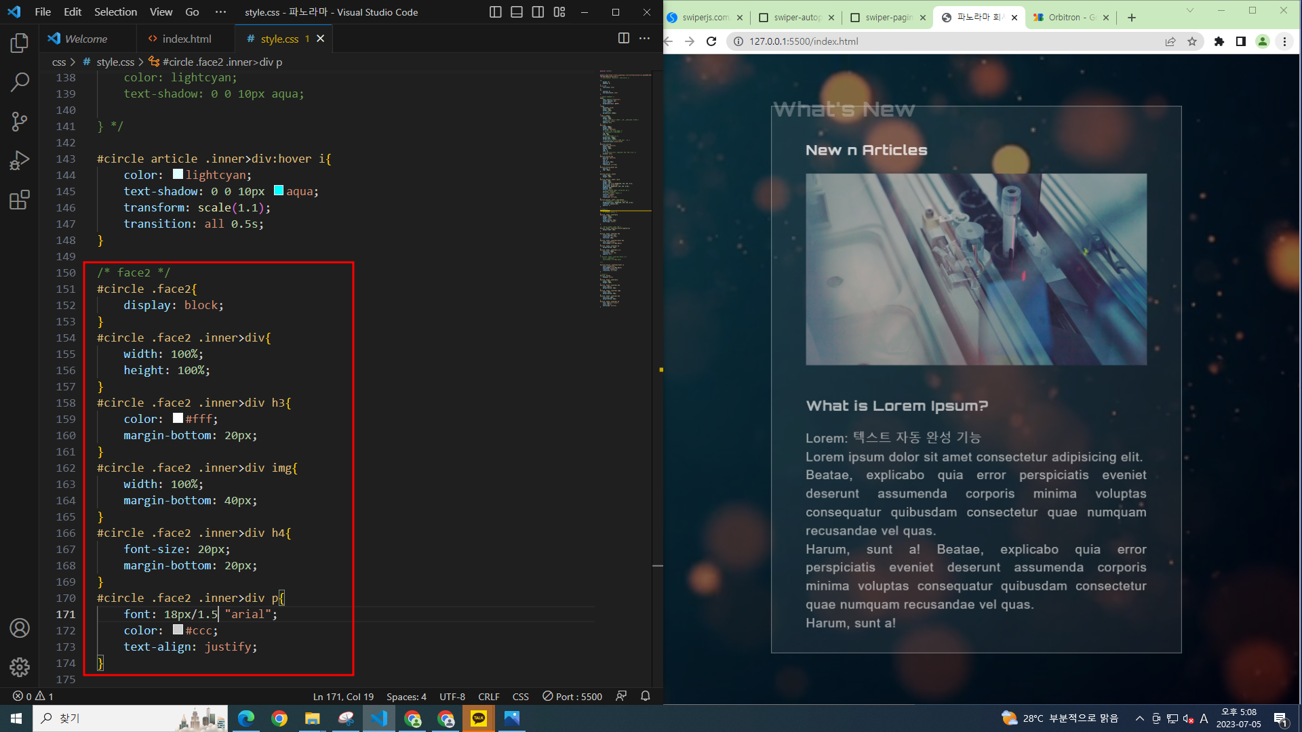
Task: Open the Extensions view
Action: 20,200
